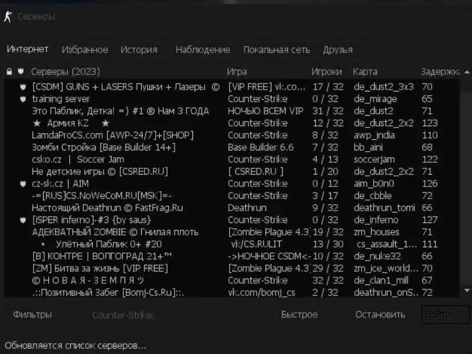472x354 pixels.
Task: Select АДЕКВАТНЫЙ ZOMBIE server row
Action: click(x=232, y=232)
